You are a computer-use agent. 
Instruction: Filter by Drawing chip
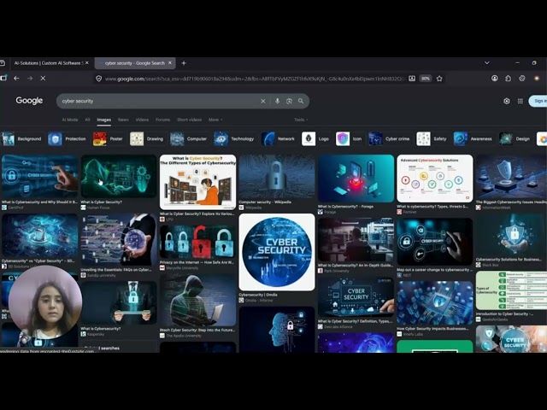(146, 138)
